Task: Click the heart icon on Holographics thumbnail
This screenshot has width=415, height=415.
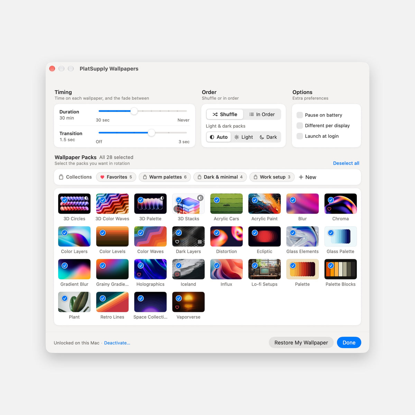Action: coord(139,275)
